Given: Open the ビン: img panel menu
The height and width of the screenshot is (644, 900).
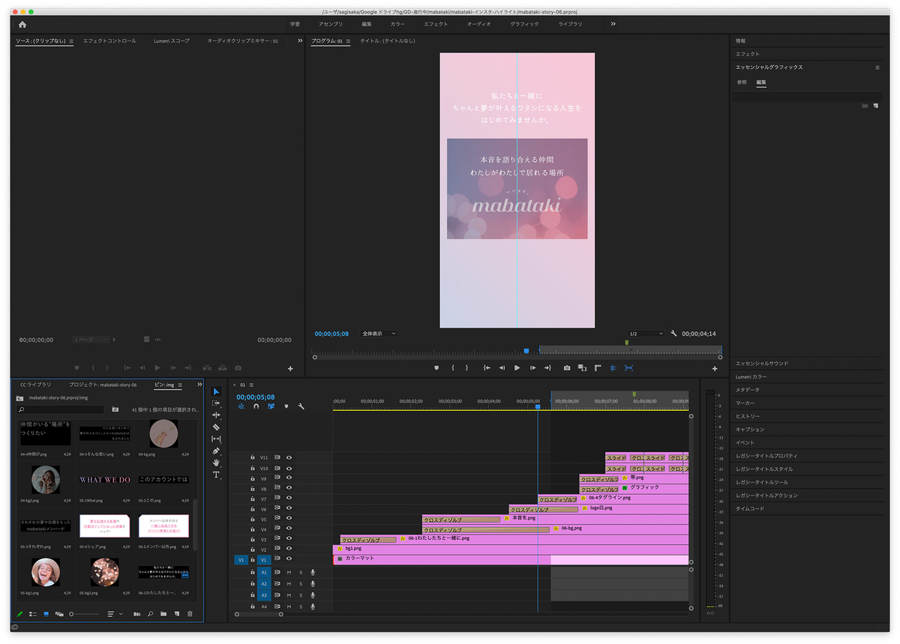Looking at the screenshot, I should coord(179,385).
